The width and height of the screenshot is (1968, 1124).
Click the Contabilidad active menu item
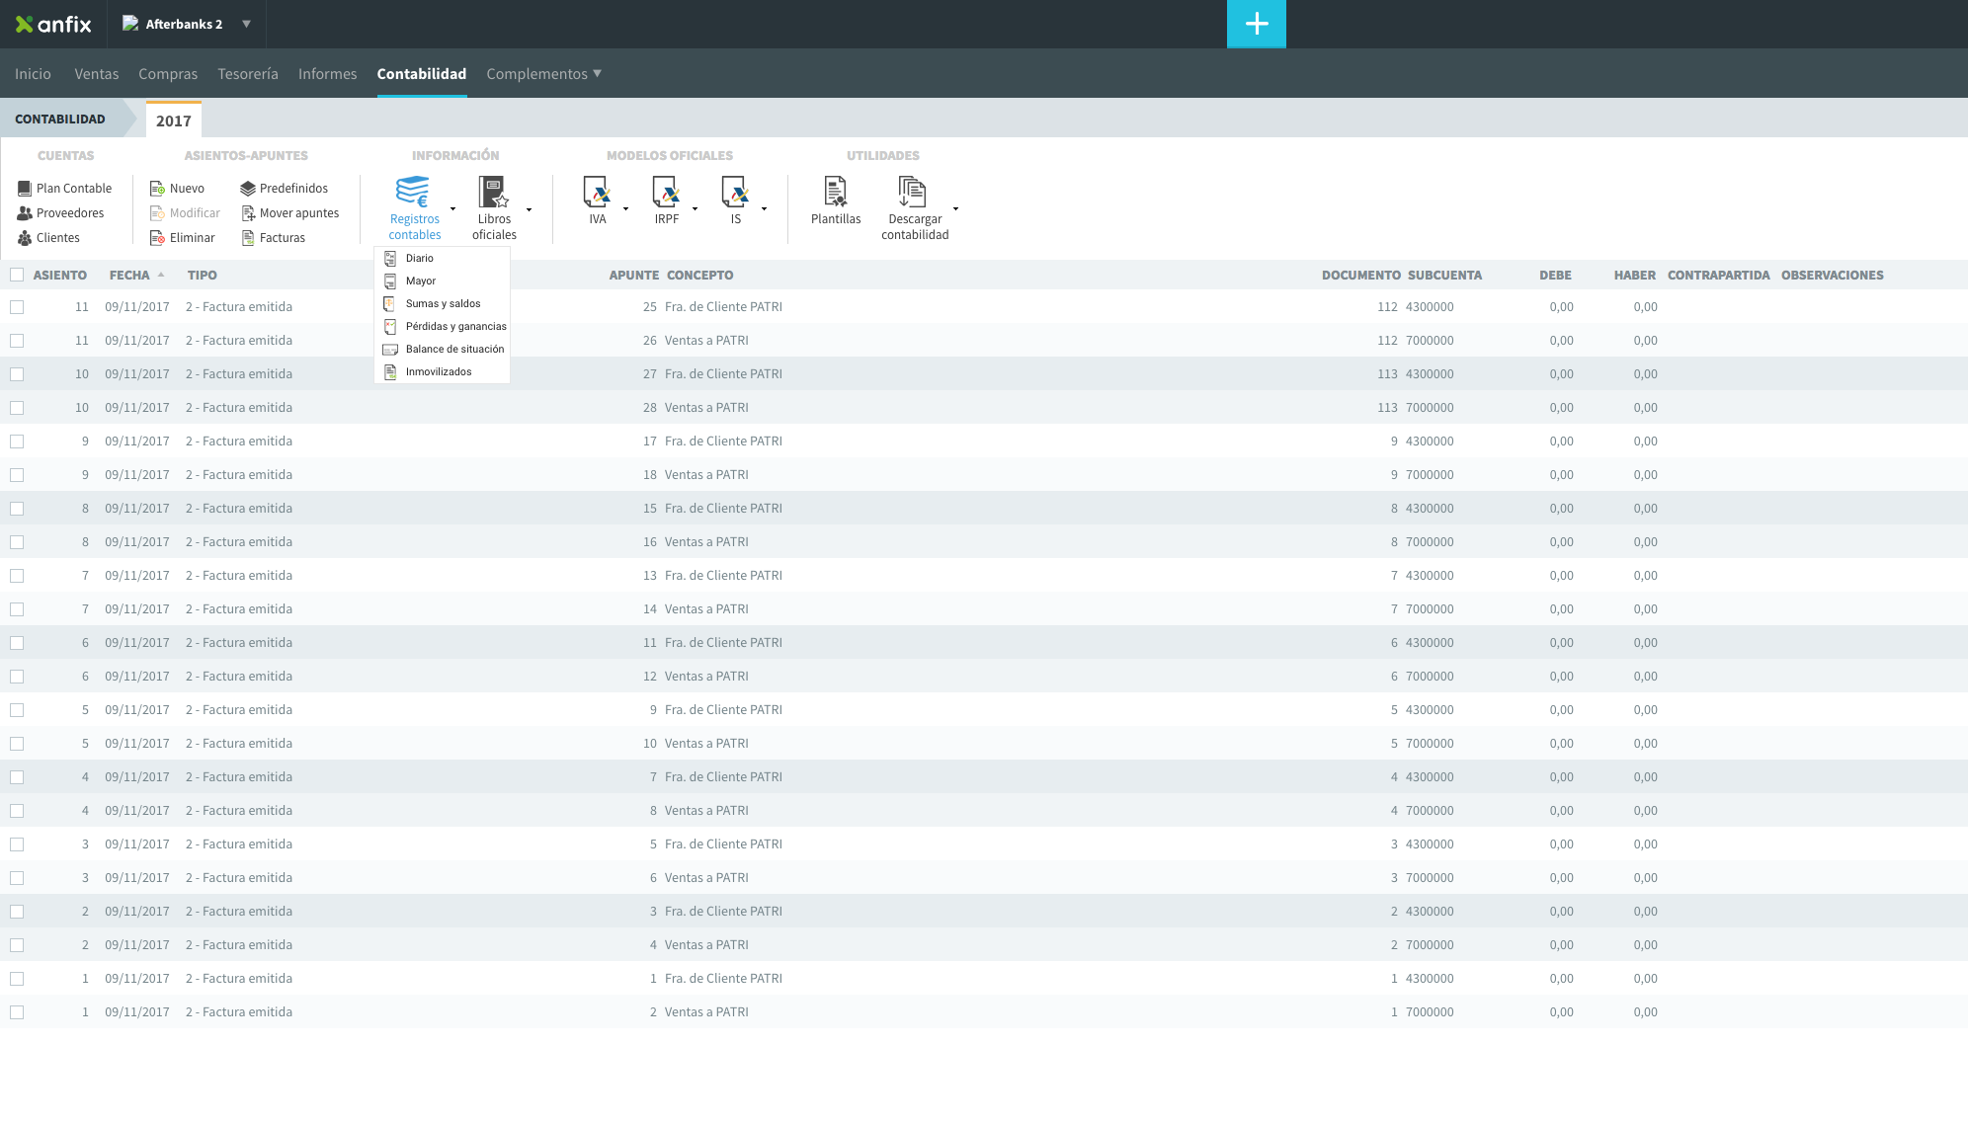pos(422,74)
